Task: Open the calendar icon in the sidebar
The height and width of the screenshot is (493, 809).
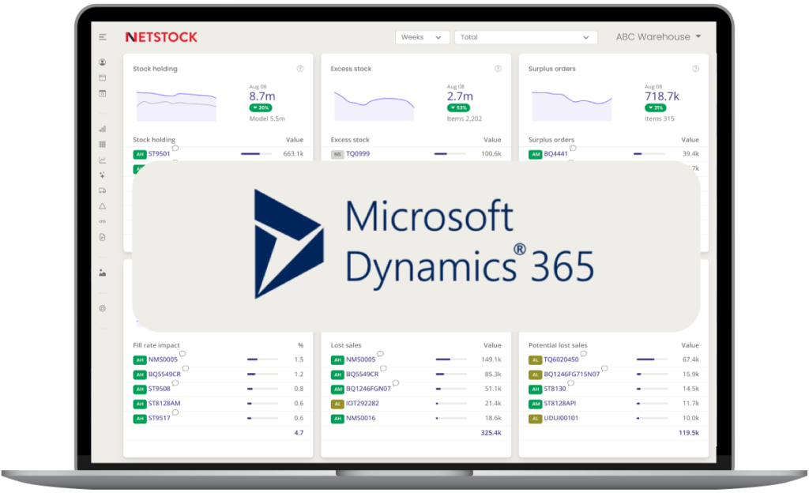Action: (x=102, y=93)
